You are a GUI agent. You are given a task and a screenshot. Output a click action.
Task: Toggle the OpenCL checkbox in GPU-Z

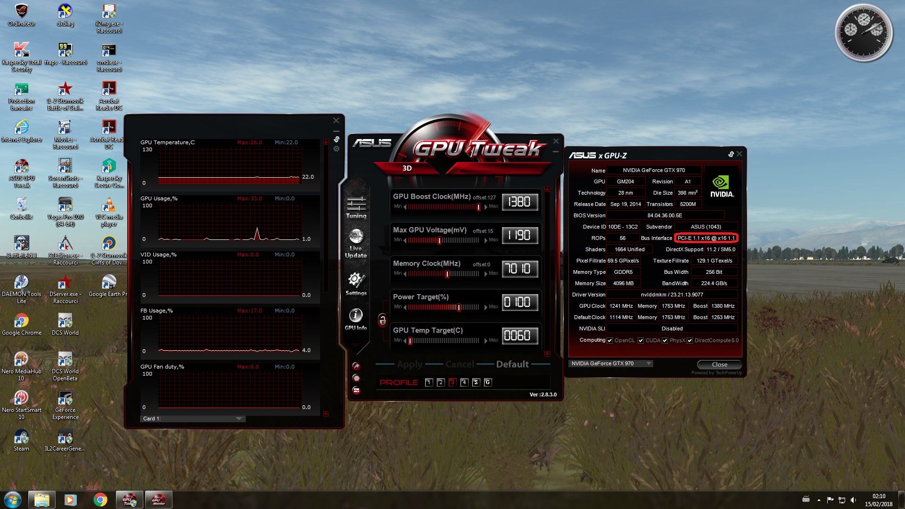609,340
